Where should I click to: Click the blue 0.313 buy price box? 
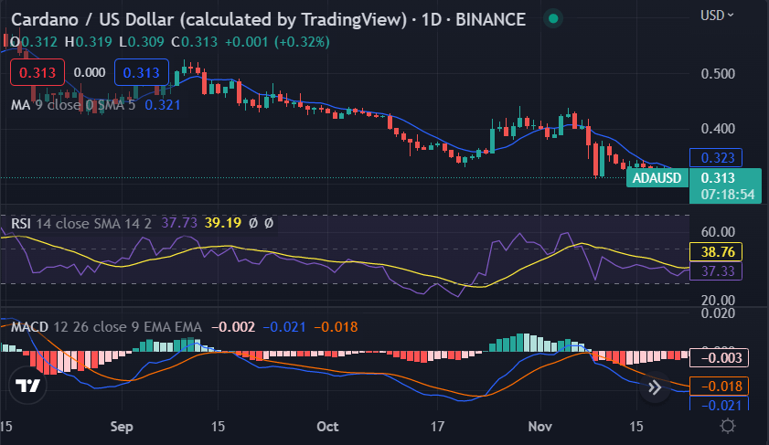[141, 72]
